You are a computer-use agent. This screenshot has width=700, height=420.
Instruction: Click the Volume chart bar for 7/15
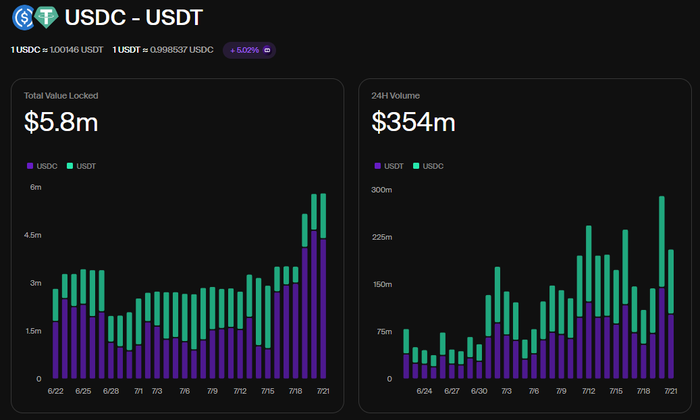click(616, 324)
